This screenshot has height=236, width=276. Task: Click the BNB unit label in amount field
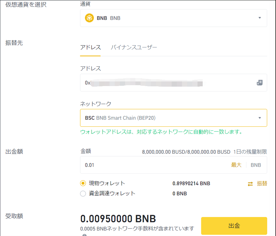[256, 165]
